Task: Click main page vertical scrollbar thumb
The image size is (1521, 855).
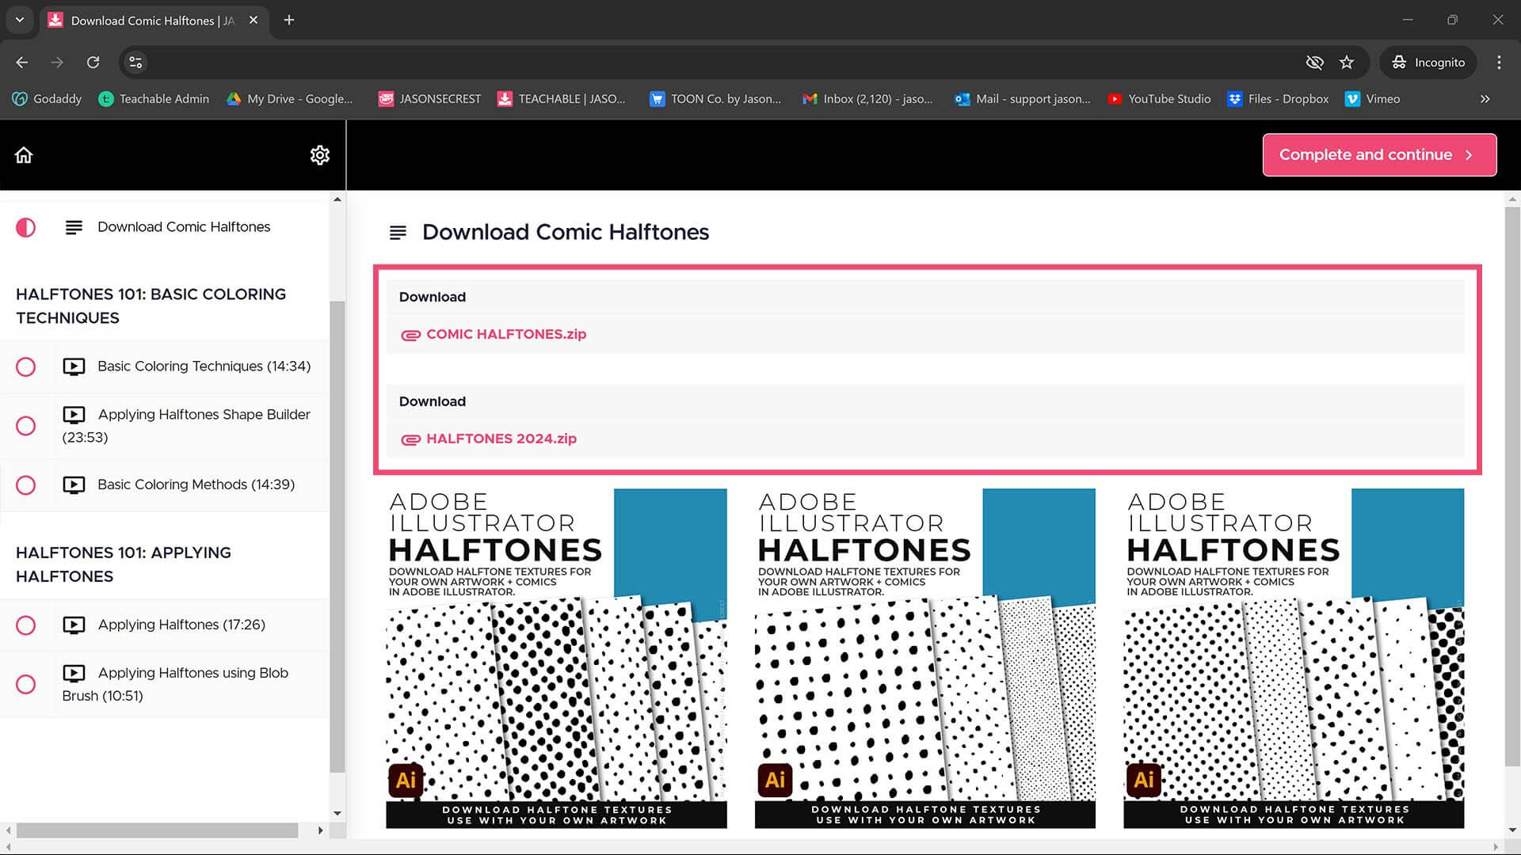Action: [x=1512, y=486]
